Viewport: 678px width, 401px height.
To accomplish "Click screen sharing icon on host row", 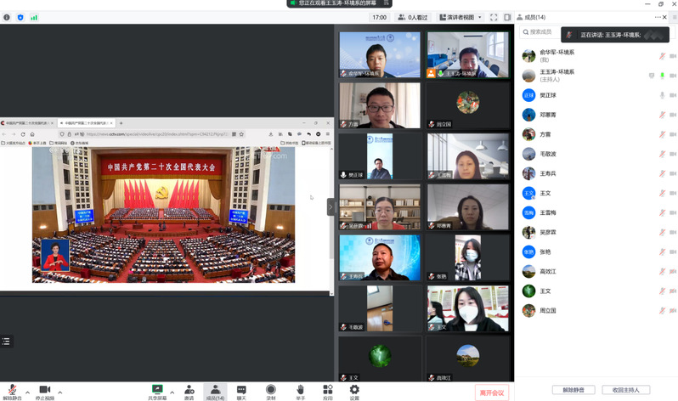I will tap(652, 76).
